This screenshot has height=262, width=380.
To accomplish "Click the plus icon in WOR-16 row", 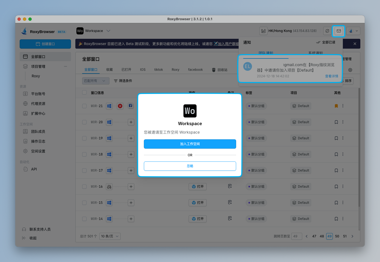I will (131, 187).
